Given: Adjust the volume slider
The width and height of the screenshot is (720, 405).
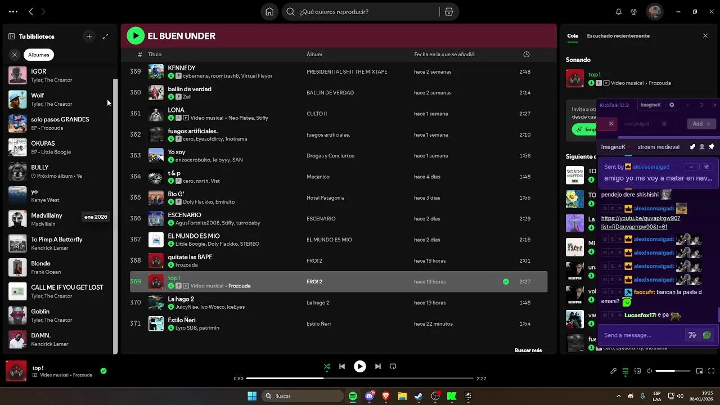Looking at the screenshot, I should 673,371.
